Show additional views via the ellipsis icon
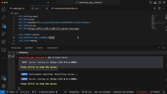This screenshot has width=167, height=94. [x=3, y=58]
